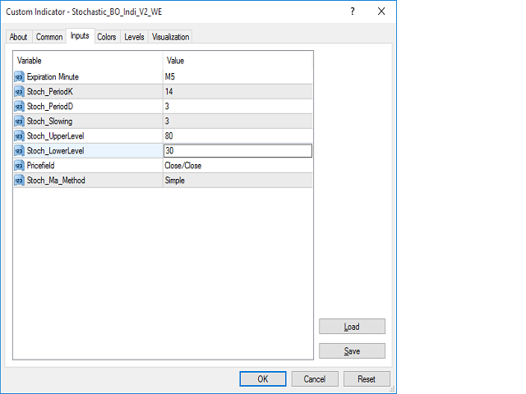Select the Pricefield variable name

tap(40, 166)
